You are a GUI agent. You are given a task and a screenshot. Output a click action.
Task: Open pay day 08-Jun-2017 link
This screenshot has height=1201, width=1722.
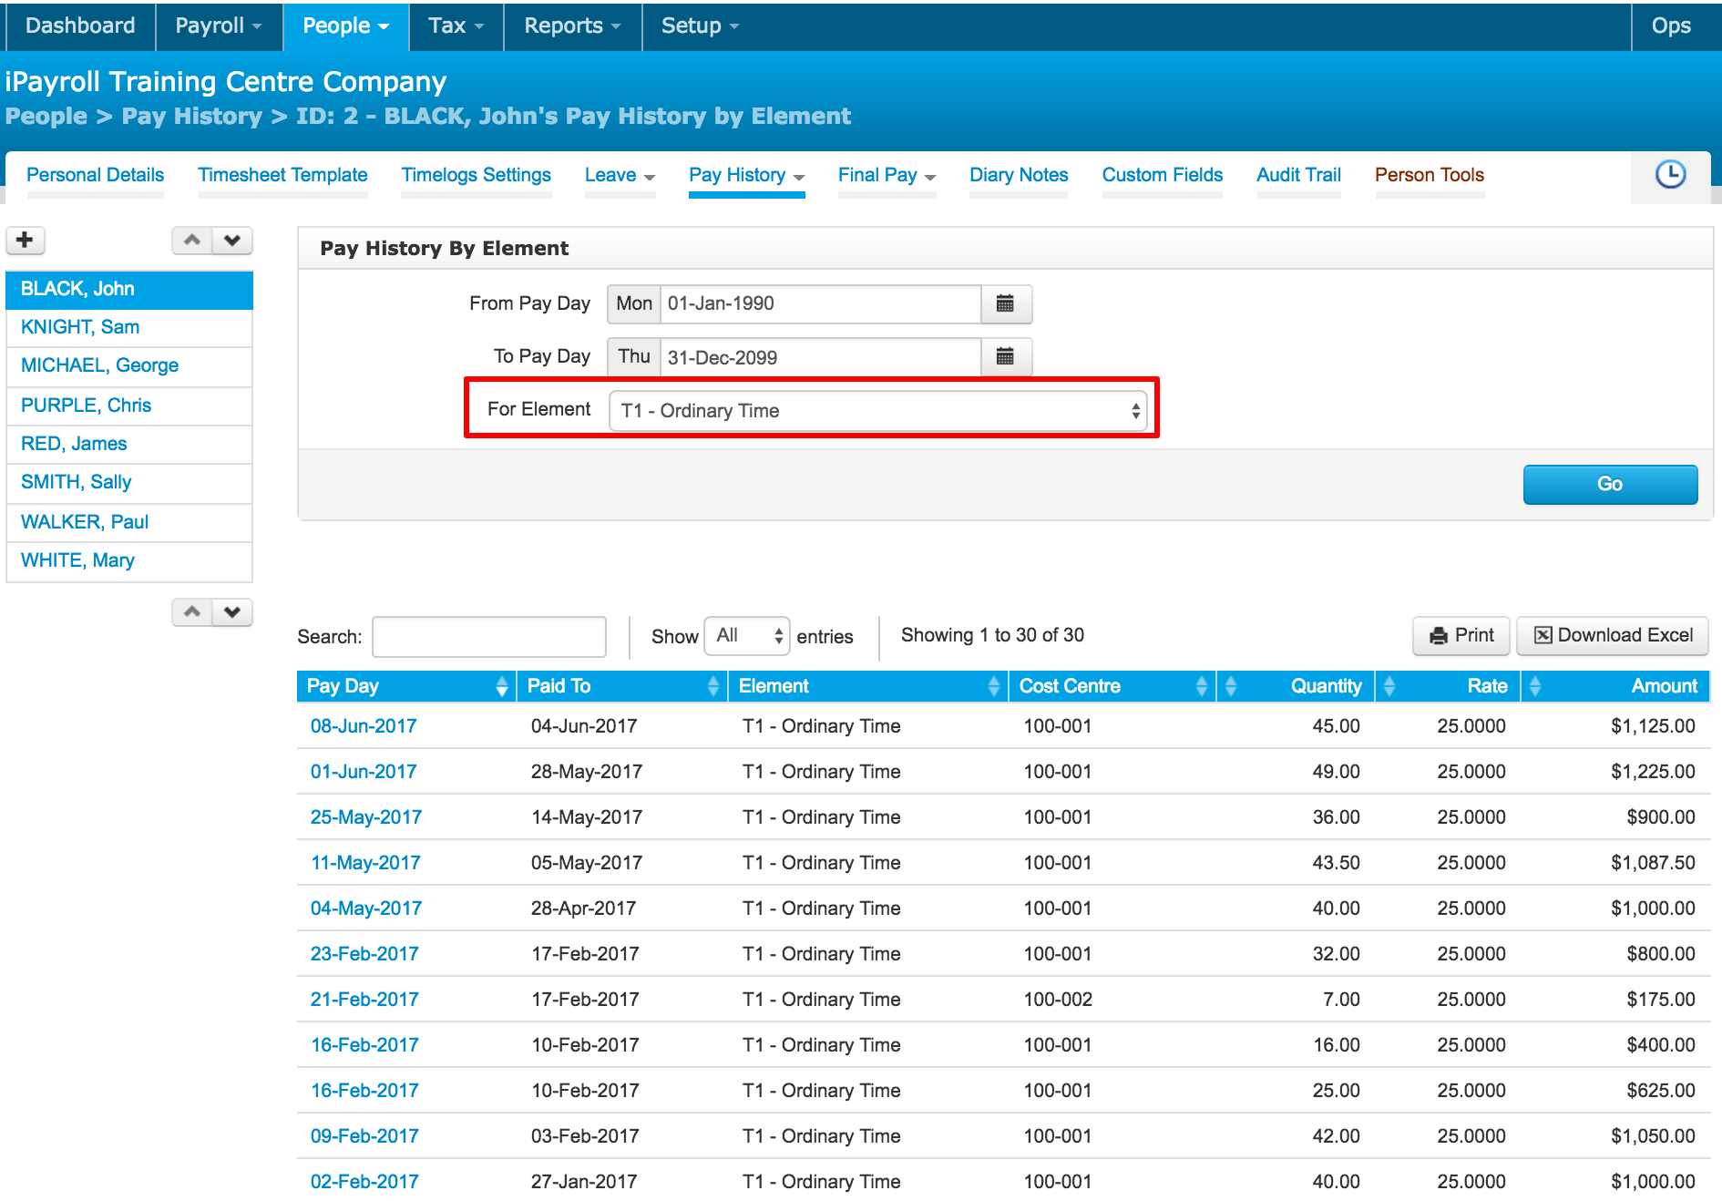(364, 726)
